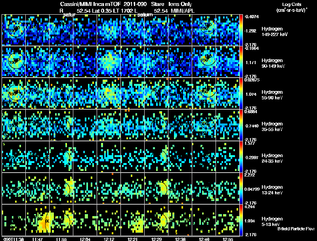Screen dimensions: 317x241
Task: Select the '0.02875' color scale value
Action: coord(252,80)
